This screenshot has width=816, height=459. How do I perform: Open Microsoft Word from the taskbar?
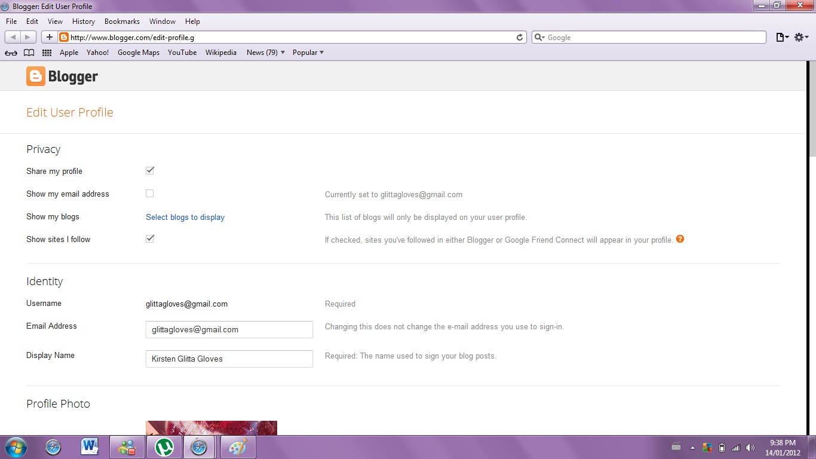click(x=90, y=447)
